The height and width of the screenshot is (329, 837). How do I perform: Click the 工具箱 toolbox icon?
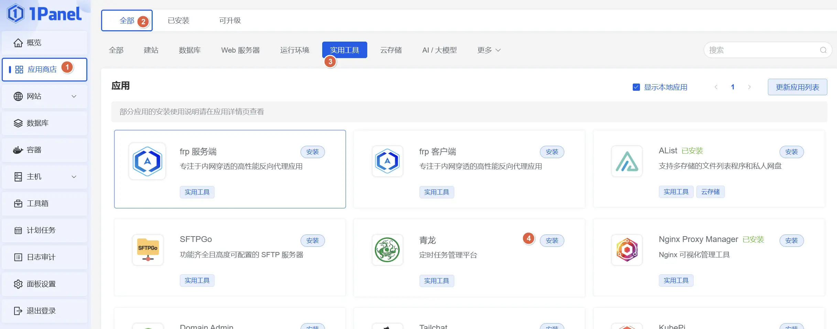pyautogui.click(x=18, y=204)
